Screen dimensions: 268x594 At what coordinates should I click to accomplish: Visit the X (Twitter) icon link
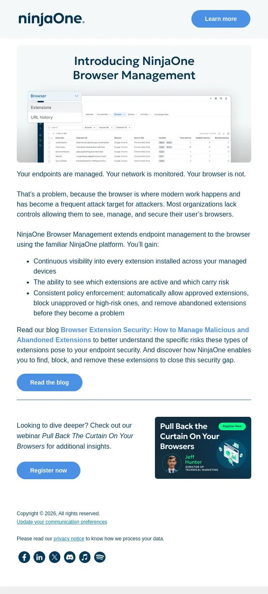pyautogui.click(x=54, y=557)
